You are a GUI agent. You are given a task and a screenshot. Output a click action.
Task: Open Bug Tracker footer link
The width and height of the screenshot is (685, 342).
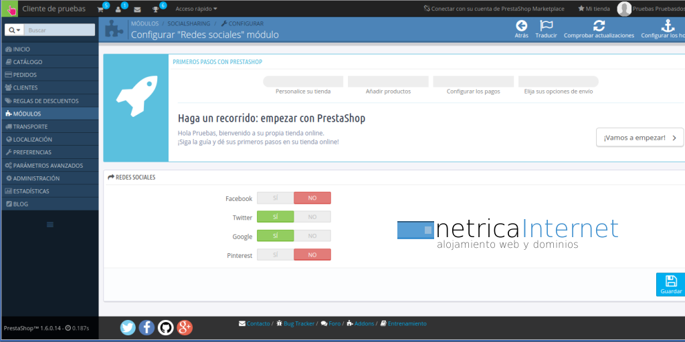pyautogui.click(x=295, y=324)
